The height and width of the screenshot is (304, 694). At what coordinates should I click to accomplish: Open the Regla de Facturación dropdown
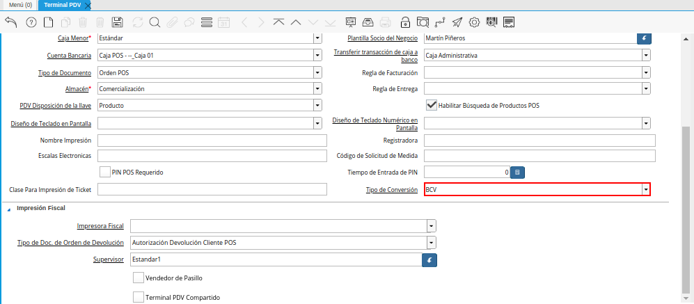[646, 72]
